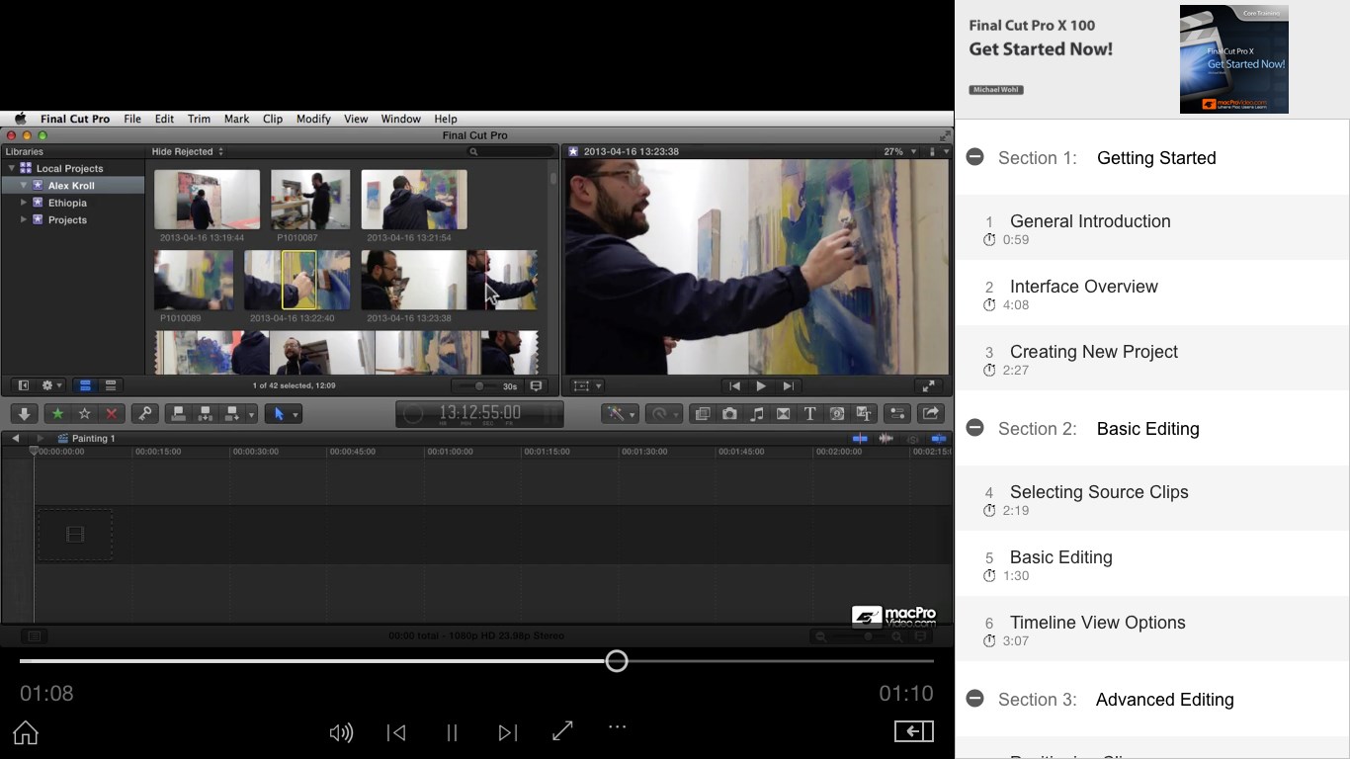Screen dimensions: 1350x759
Task: Open the Music and Sound browser
Action: click(x=756, y=414)
